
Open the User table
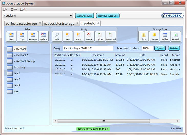pos(13,91)
